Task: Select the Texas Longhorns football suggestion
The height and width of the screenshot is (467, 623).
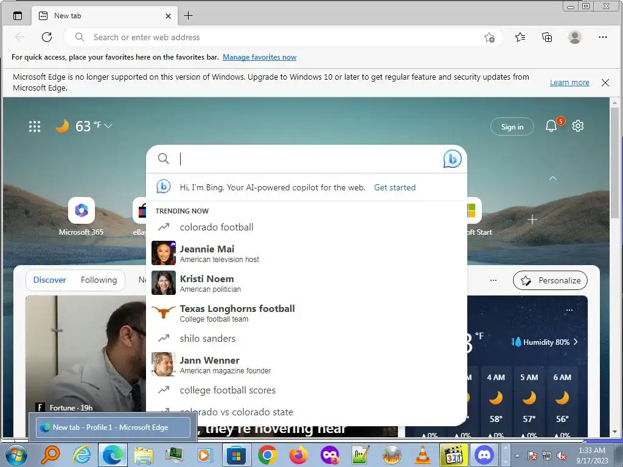Action: (x=307, y=313)
